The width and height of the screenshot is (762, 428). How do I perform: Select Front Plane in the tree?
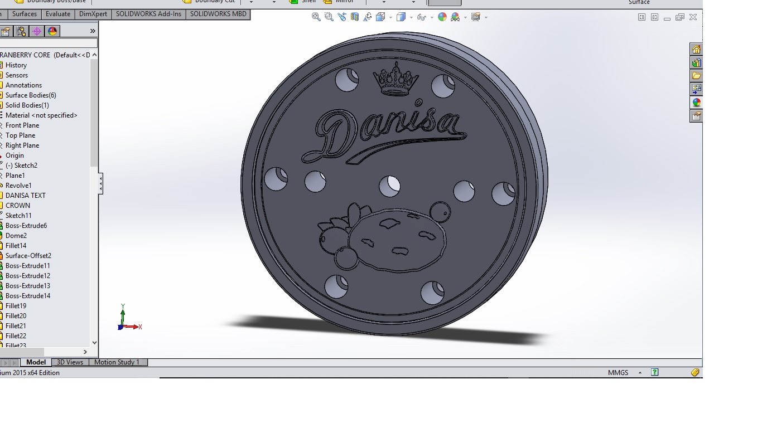(22, 125)
